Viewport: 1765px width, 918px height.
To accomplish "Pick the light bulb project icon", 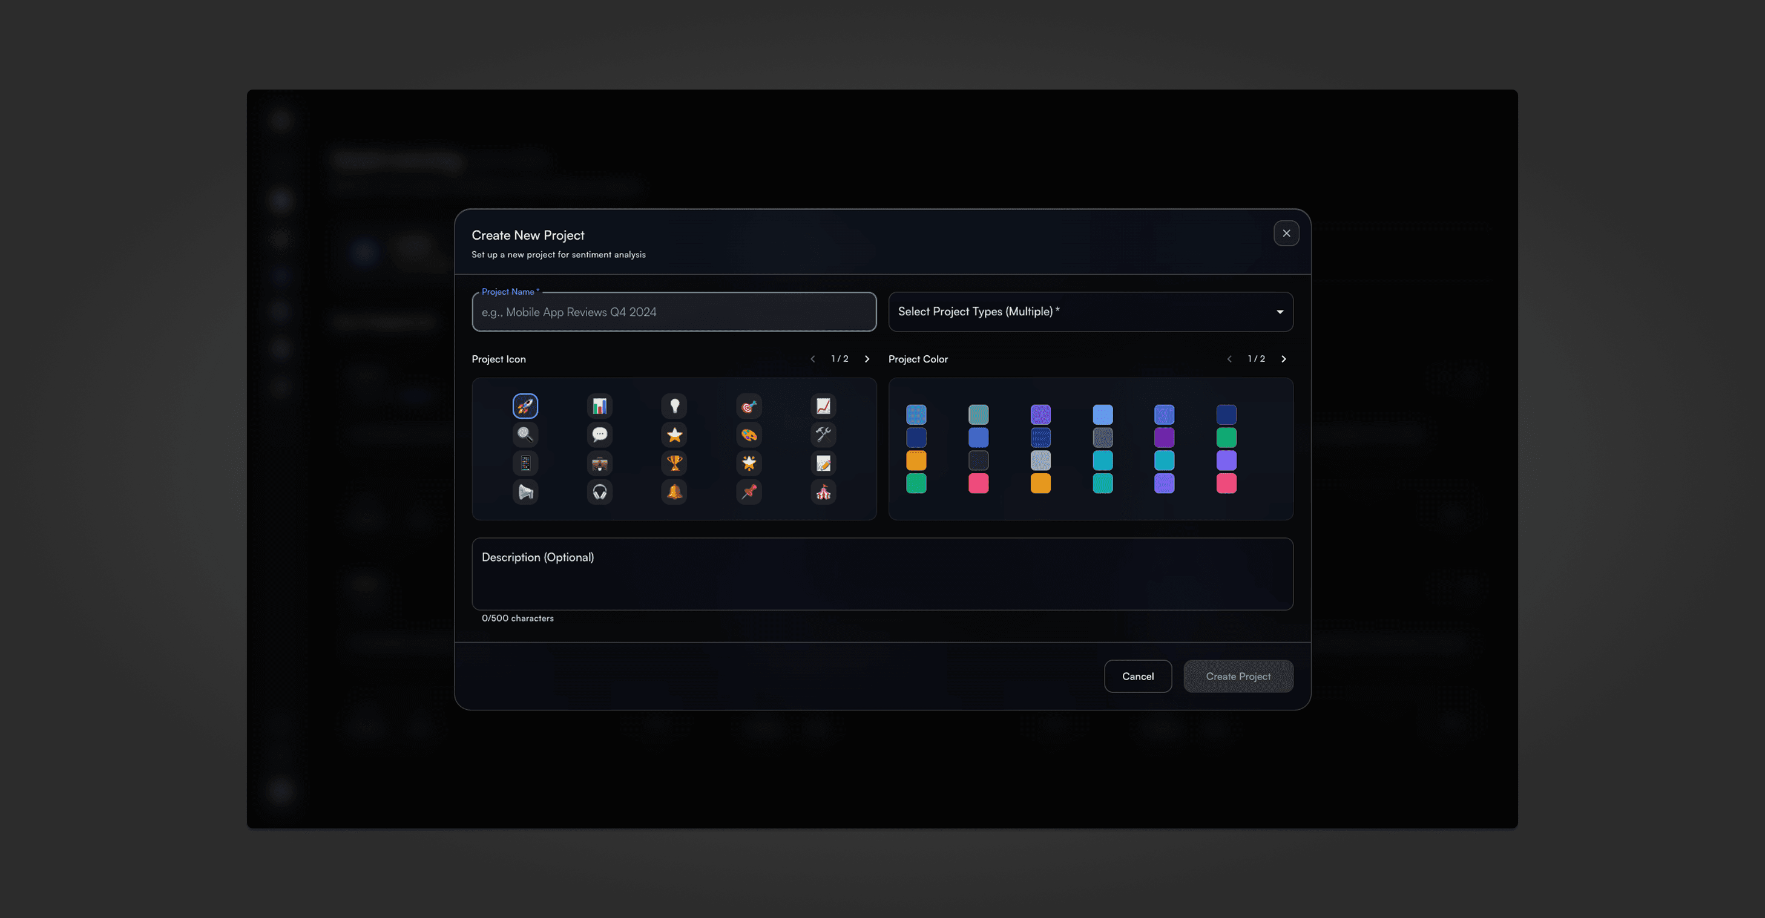I will [674, 406].
